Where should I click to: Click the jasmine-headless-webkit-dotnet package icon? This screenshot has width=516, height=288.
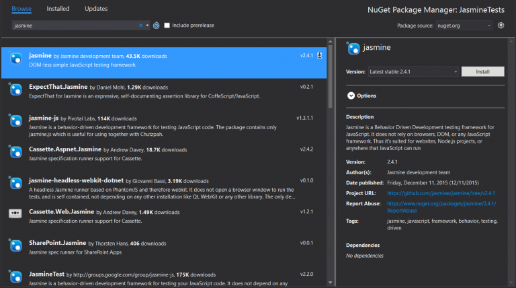click(x=15, y=183)
